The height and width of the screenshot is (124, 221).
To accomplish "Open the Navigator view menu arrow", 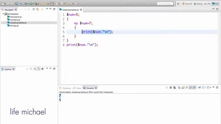I will pos(47,9).
